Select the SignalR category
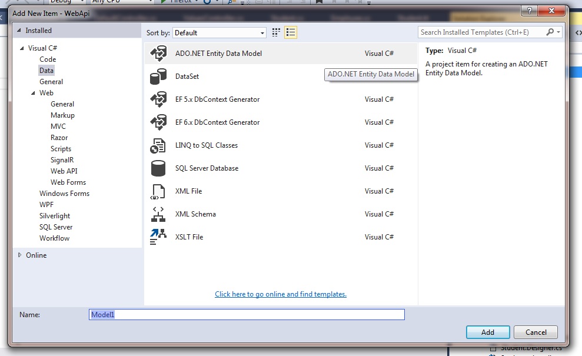The width and height of the screenshot is (582, 356). tap(62, 160)
